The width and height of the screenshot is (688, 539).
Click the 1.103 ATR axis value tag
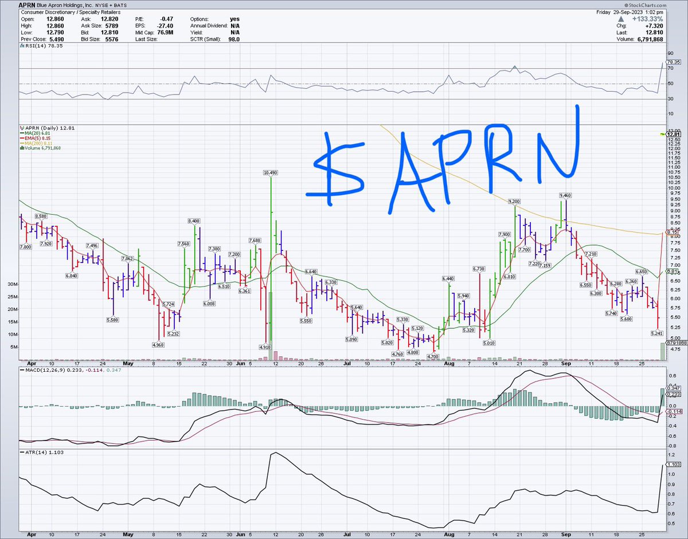click(673, 465)
